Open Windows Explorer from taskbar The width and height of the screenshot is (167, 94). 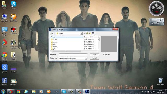[34, 92]
